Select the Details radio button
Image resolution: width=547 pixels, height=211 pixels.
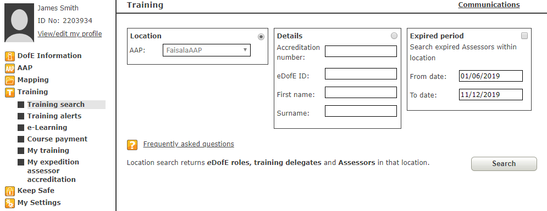pos(394,36)
